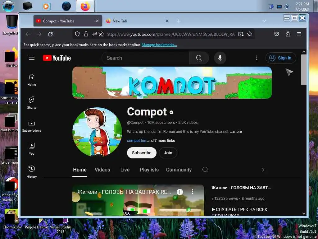Select the Recycle Bin desktop icon
Screen dimensions: 318x239
pos(10,24)
